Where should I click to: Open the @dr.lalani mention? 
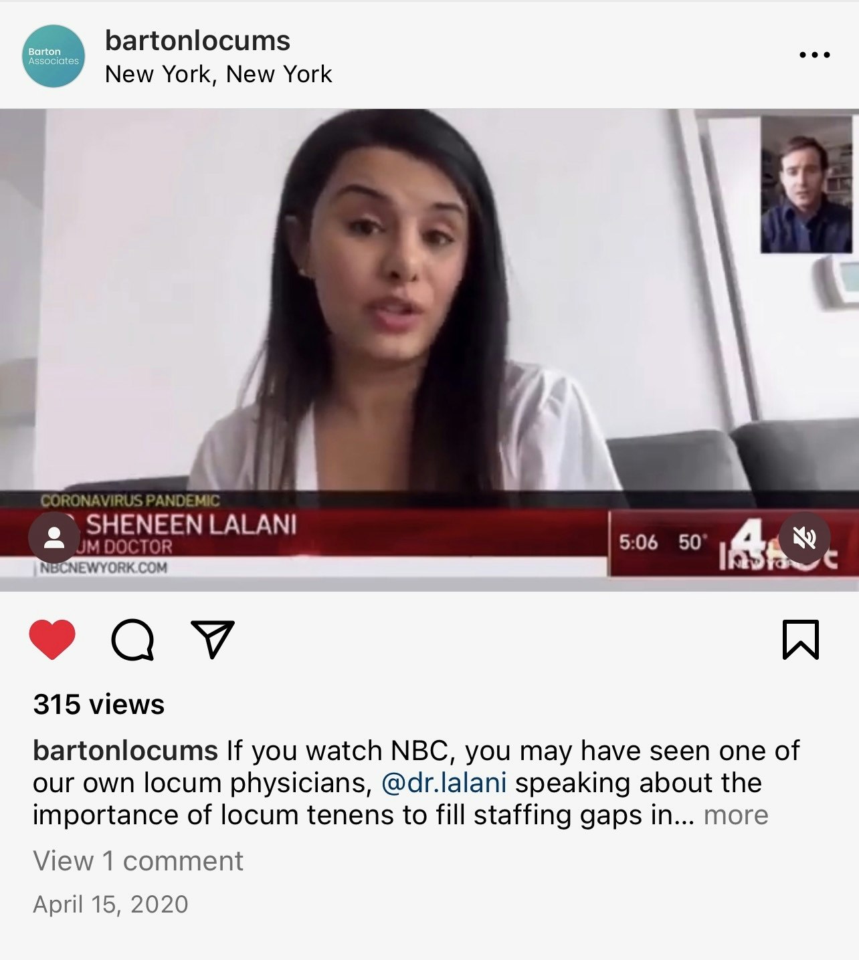tap(444, 783)
